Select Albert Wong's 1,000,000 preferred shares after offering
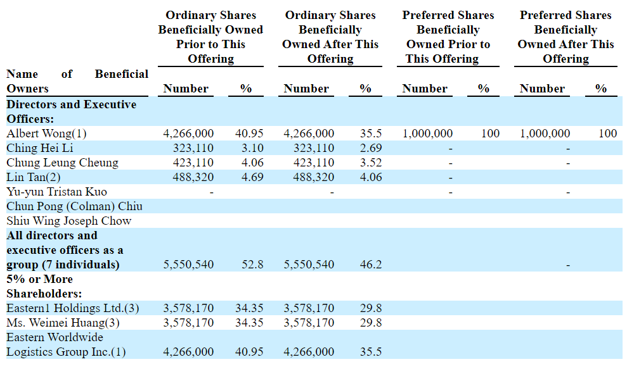Viewport: 627px width, 369px height. pos(545,134)
